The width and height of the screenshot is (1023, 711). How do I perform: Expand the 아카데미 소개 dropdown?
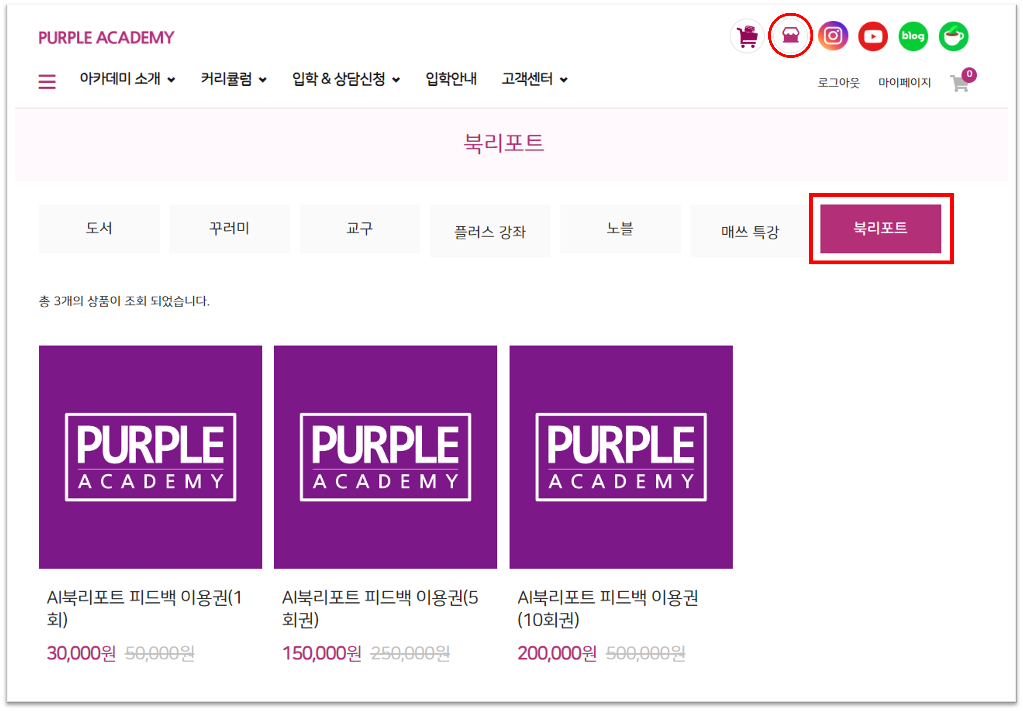tap(127, 79)
